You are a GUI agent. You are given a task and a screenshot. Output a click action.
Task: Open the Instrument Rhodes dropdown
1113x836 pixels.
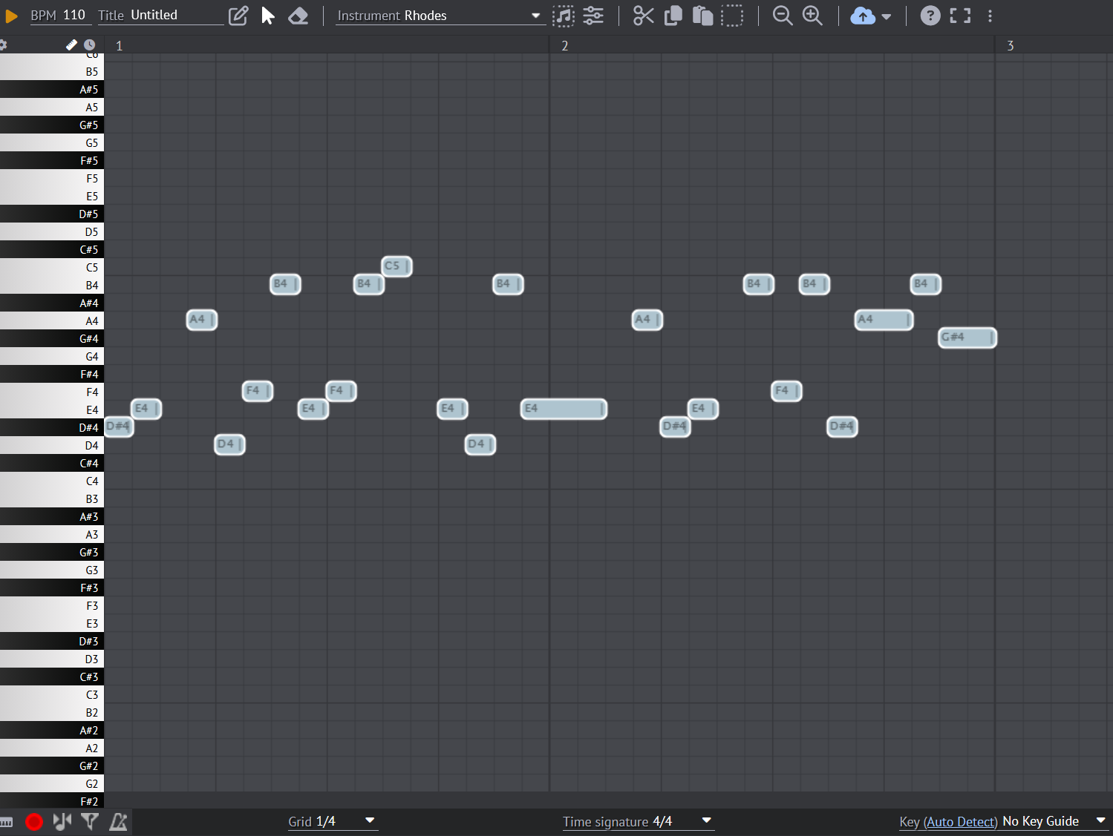[x=439, y=16]
